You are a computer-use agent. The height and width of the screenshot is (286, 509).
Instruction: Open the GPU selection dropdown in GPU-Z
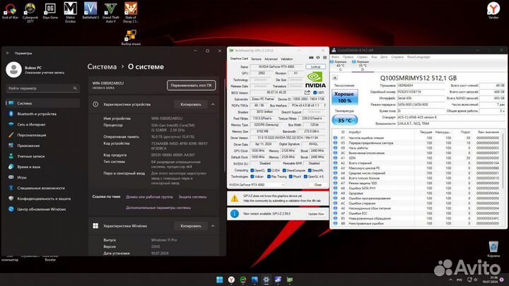pyautogui.click(x=257, y=184)
